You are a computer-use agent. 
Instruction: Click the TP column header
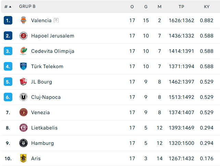[181, 6]
